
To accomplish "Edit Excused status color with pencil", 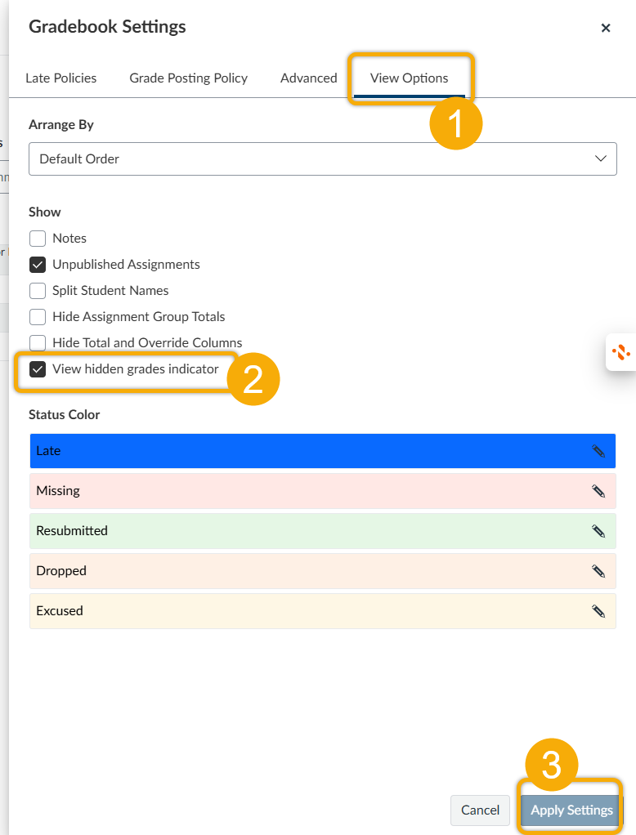I will (598, 611).
